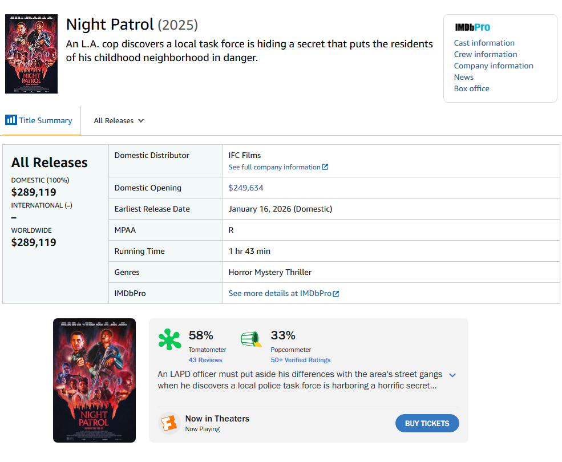
Task: Open the 43 Reviews link
Action: click(205, 360)
